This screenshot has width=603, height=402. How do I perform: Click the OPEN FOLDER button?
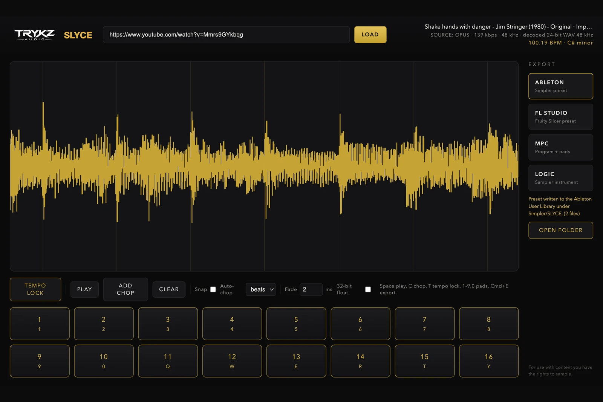click(560, 230)
